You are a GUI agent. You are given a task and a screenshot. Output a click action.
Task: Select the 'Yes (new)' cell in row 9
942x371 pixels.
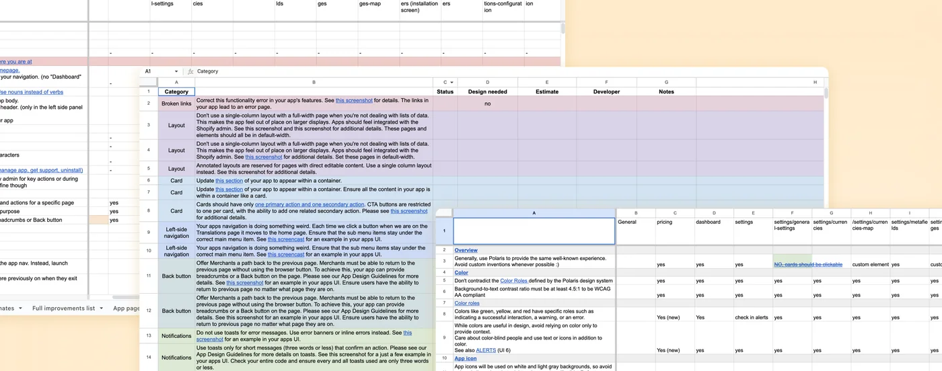675,339
